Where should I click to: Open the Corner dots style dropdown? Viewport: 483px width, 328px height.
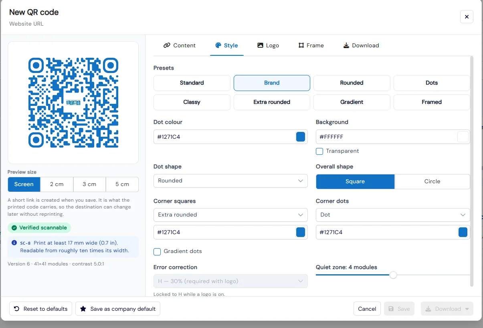(x=393, y=215)
